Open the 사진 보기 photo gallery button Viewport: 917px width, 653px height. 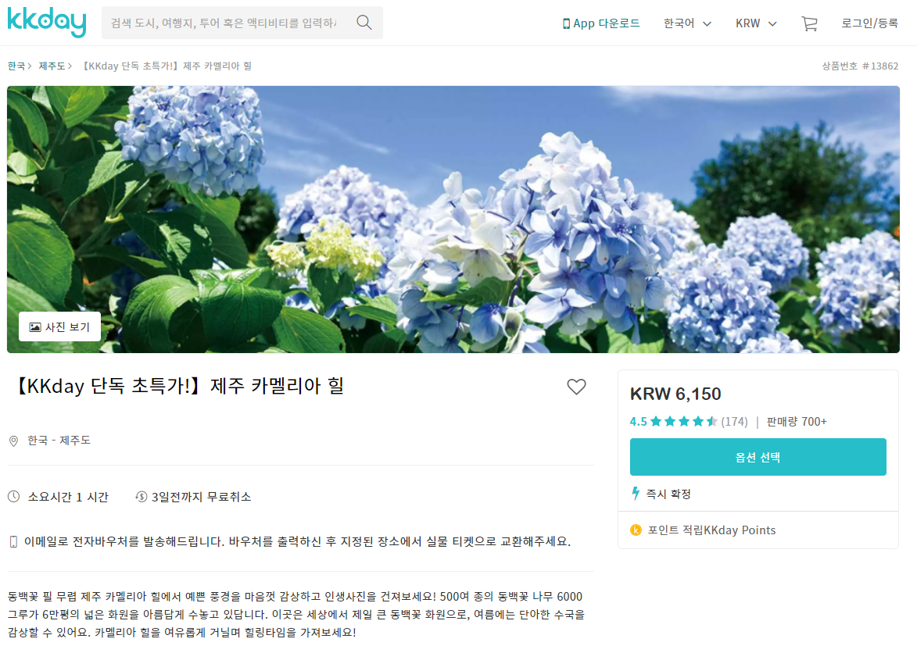pos(59,327)
